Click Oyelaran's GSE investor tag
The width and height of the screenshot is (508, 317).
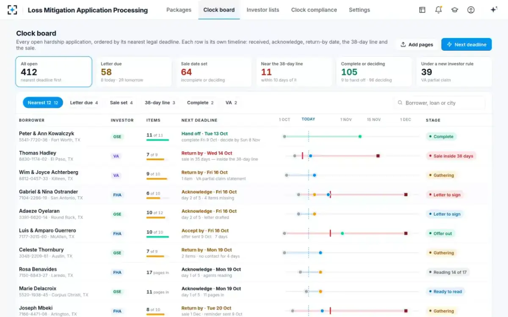[117, 214]
